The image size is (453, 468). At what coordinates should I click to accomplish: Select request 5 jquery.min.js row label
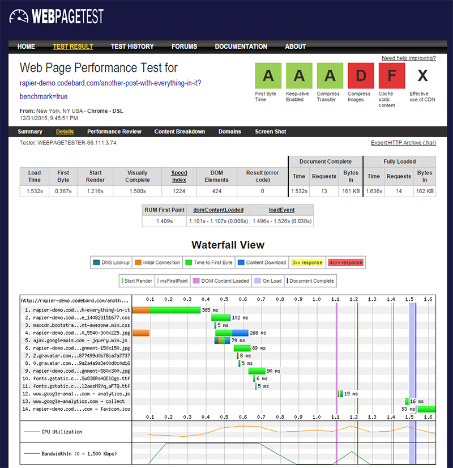[x=76, y=341]
